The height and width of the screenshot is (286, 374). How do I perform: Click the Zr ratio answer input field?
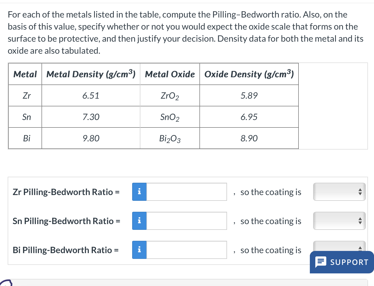tap(186, 192)
